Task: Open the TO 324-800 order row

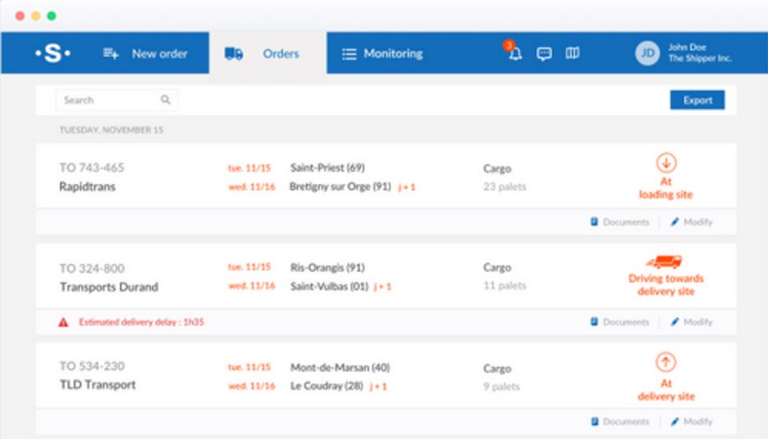Action: 386,276
